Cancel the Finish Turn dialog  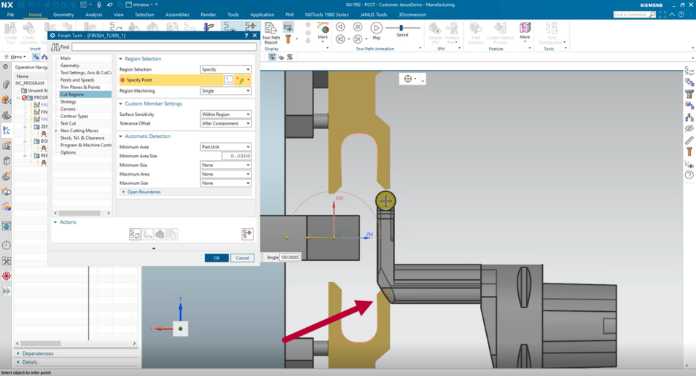click(x=243, y=258)
